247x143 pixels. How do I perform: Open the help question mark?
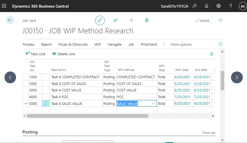230,6
